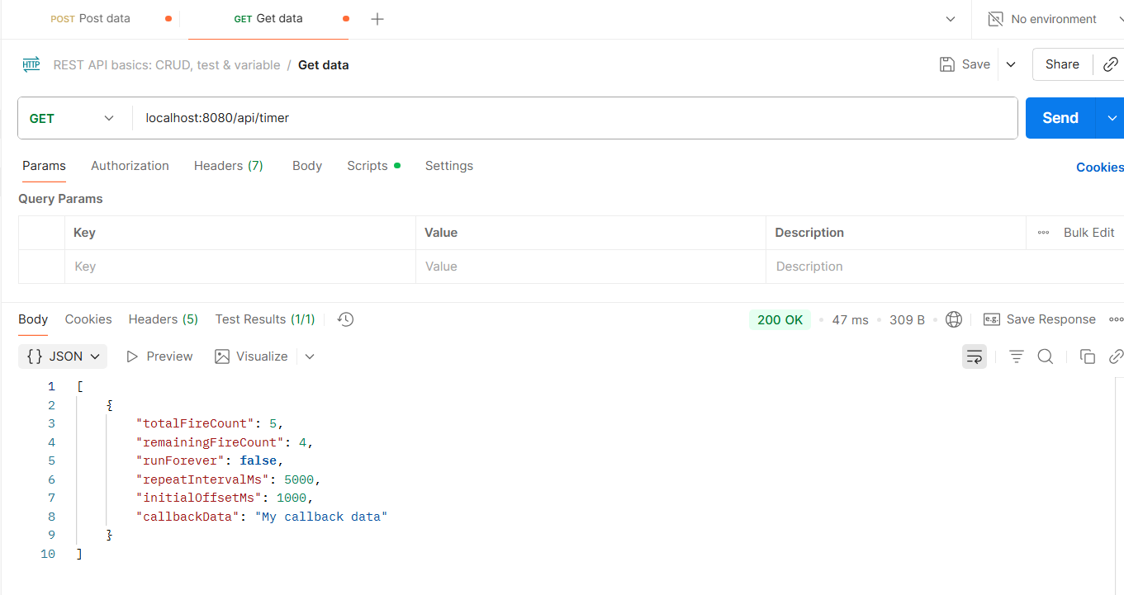
Task: Click the Send button
Action: tap(1060, 118)
